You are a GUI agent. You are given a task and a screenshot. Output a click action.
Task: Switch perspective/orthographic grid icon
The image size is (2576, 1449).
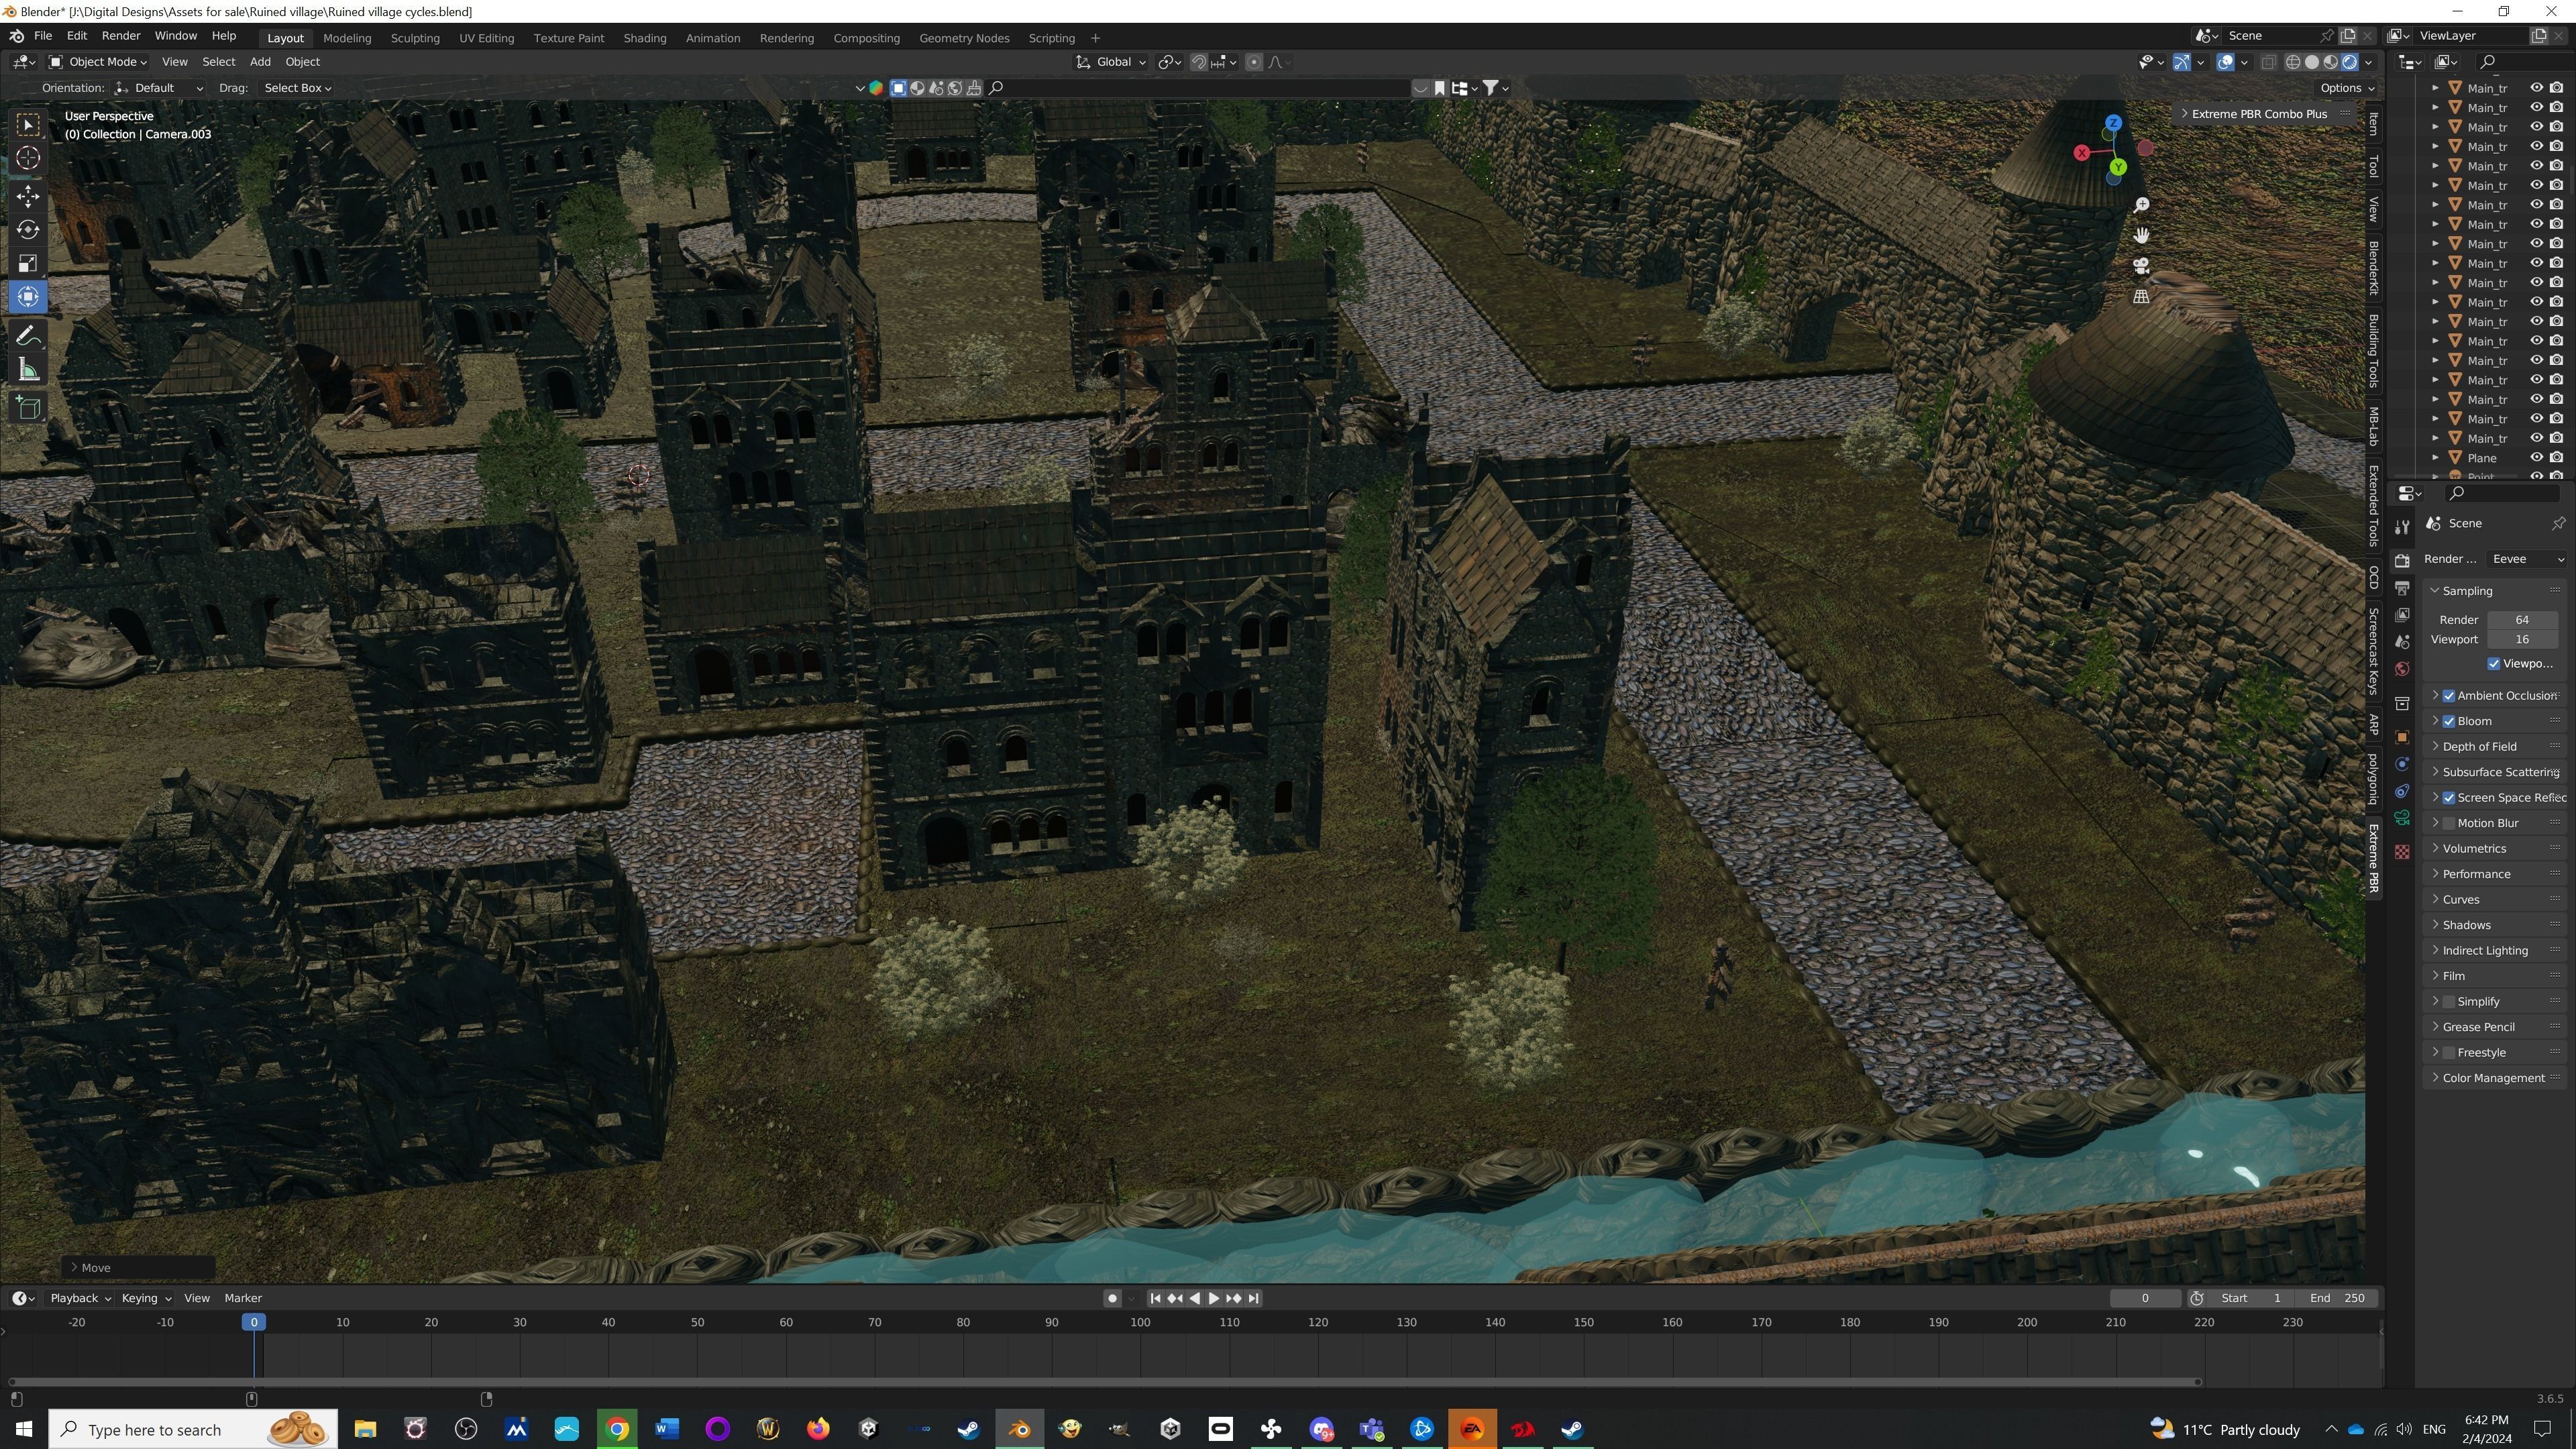pos(2141,296)
